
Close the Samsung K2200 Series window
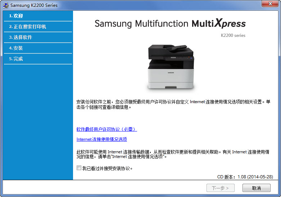click(270, 4)
